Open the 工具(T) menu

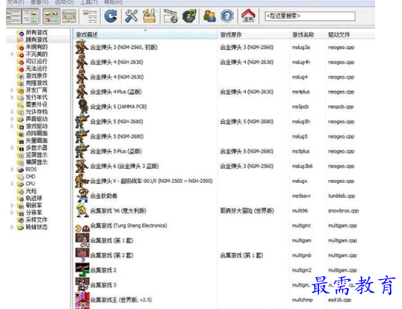[x=89, y=2]
